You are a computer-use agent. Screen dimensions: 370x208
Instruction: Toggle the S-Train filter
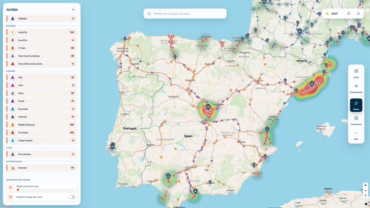click(x=41, y=48)
